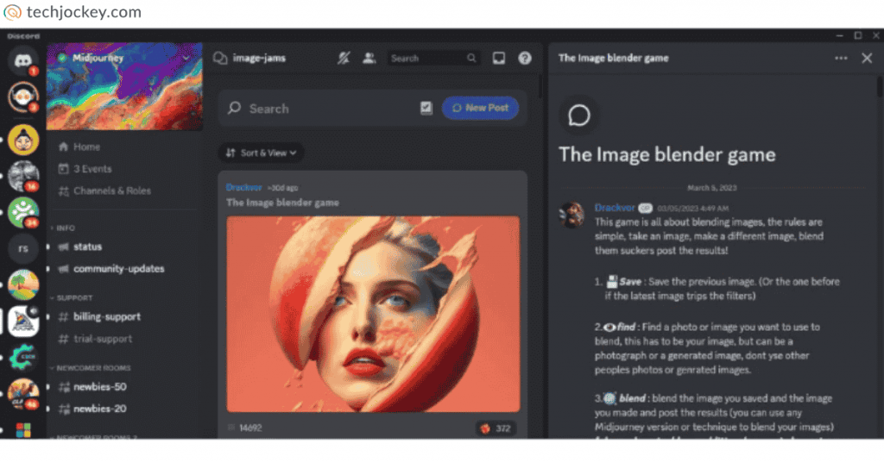Image resolution: width=884 pixels, height=462 pixels.
Task: Select the 'rs' server icon
Action: pyautogui.click(x=23, y=249)
